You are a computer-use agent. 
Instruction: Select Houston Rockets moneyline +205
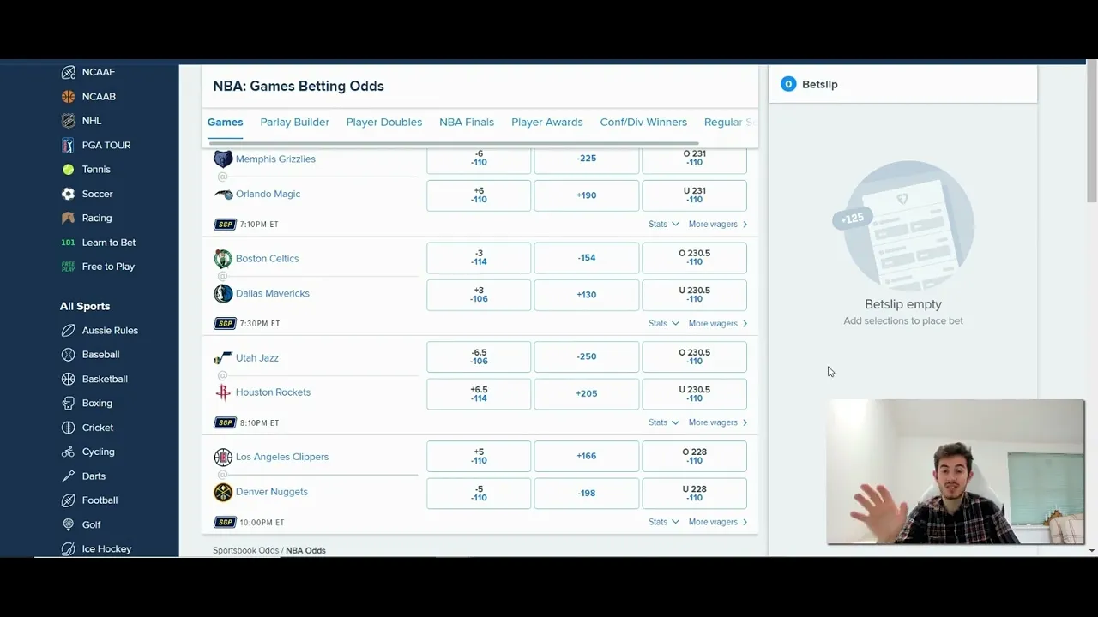pos(587,393)
